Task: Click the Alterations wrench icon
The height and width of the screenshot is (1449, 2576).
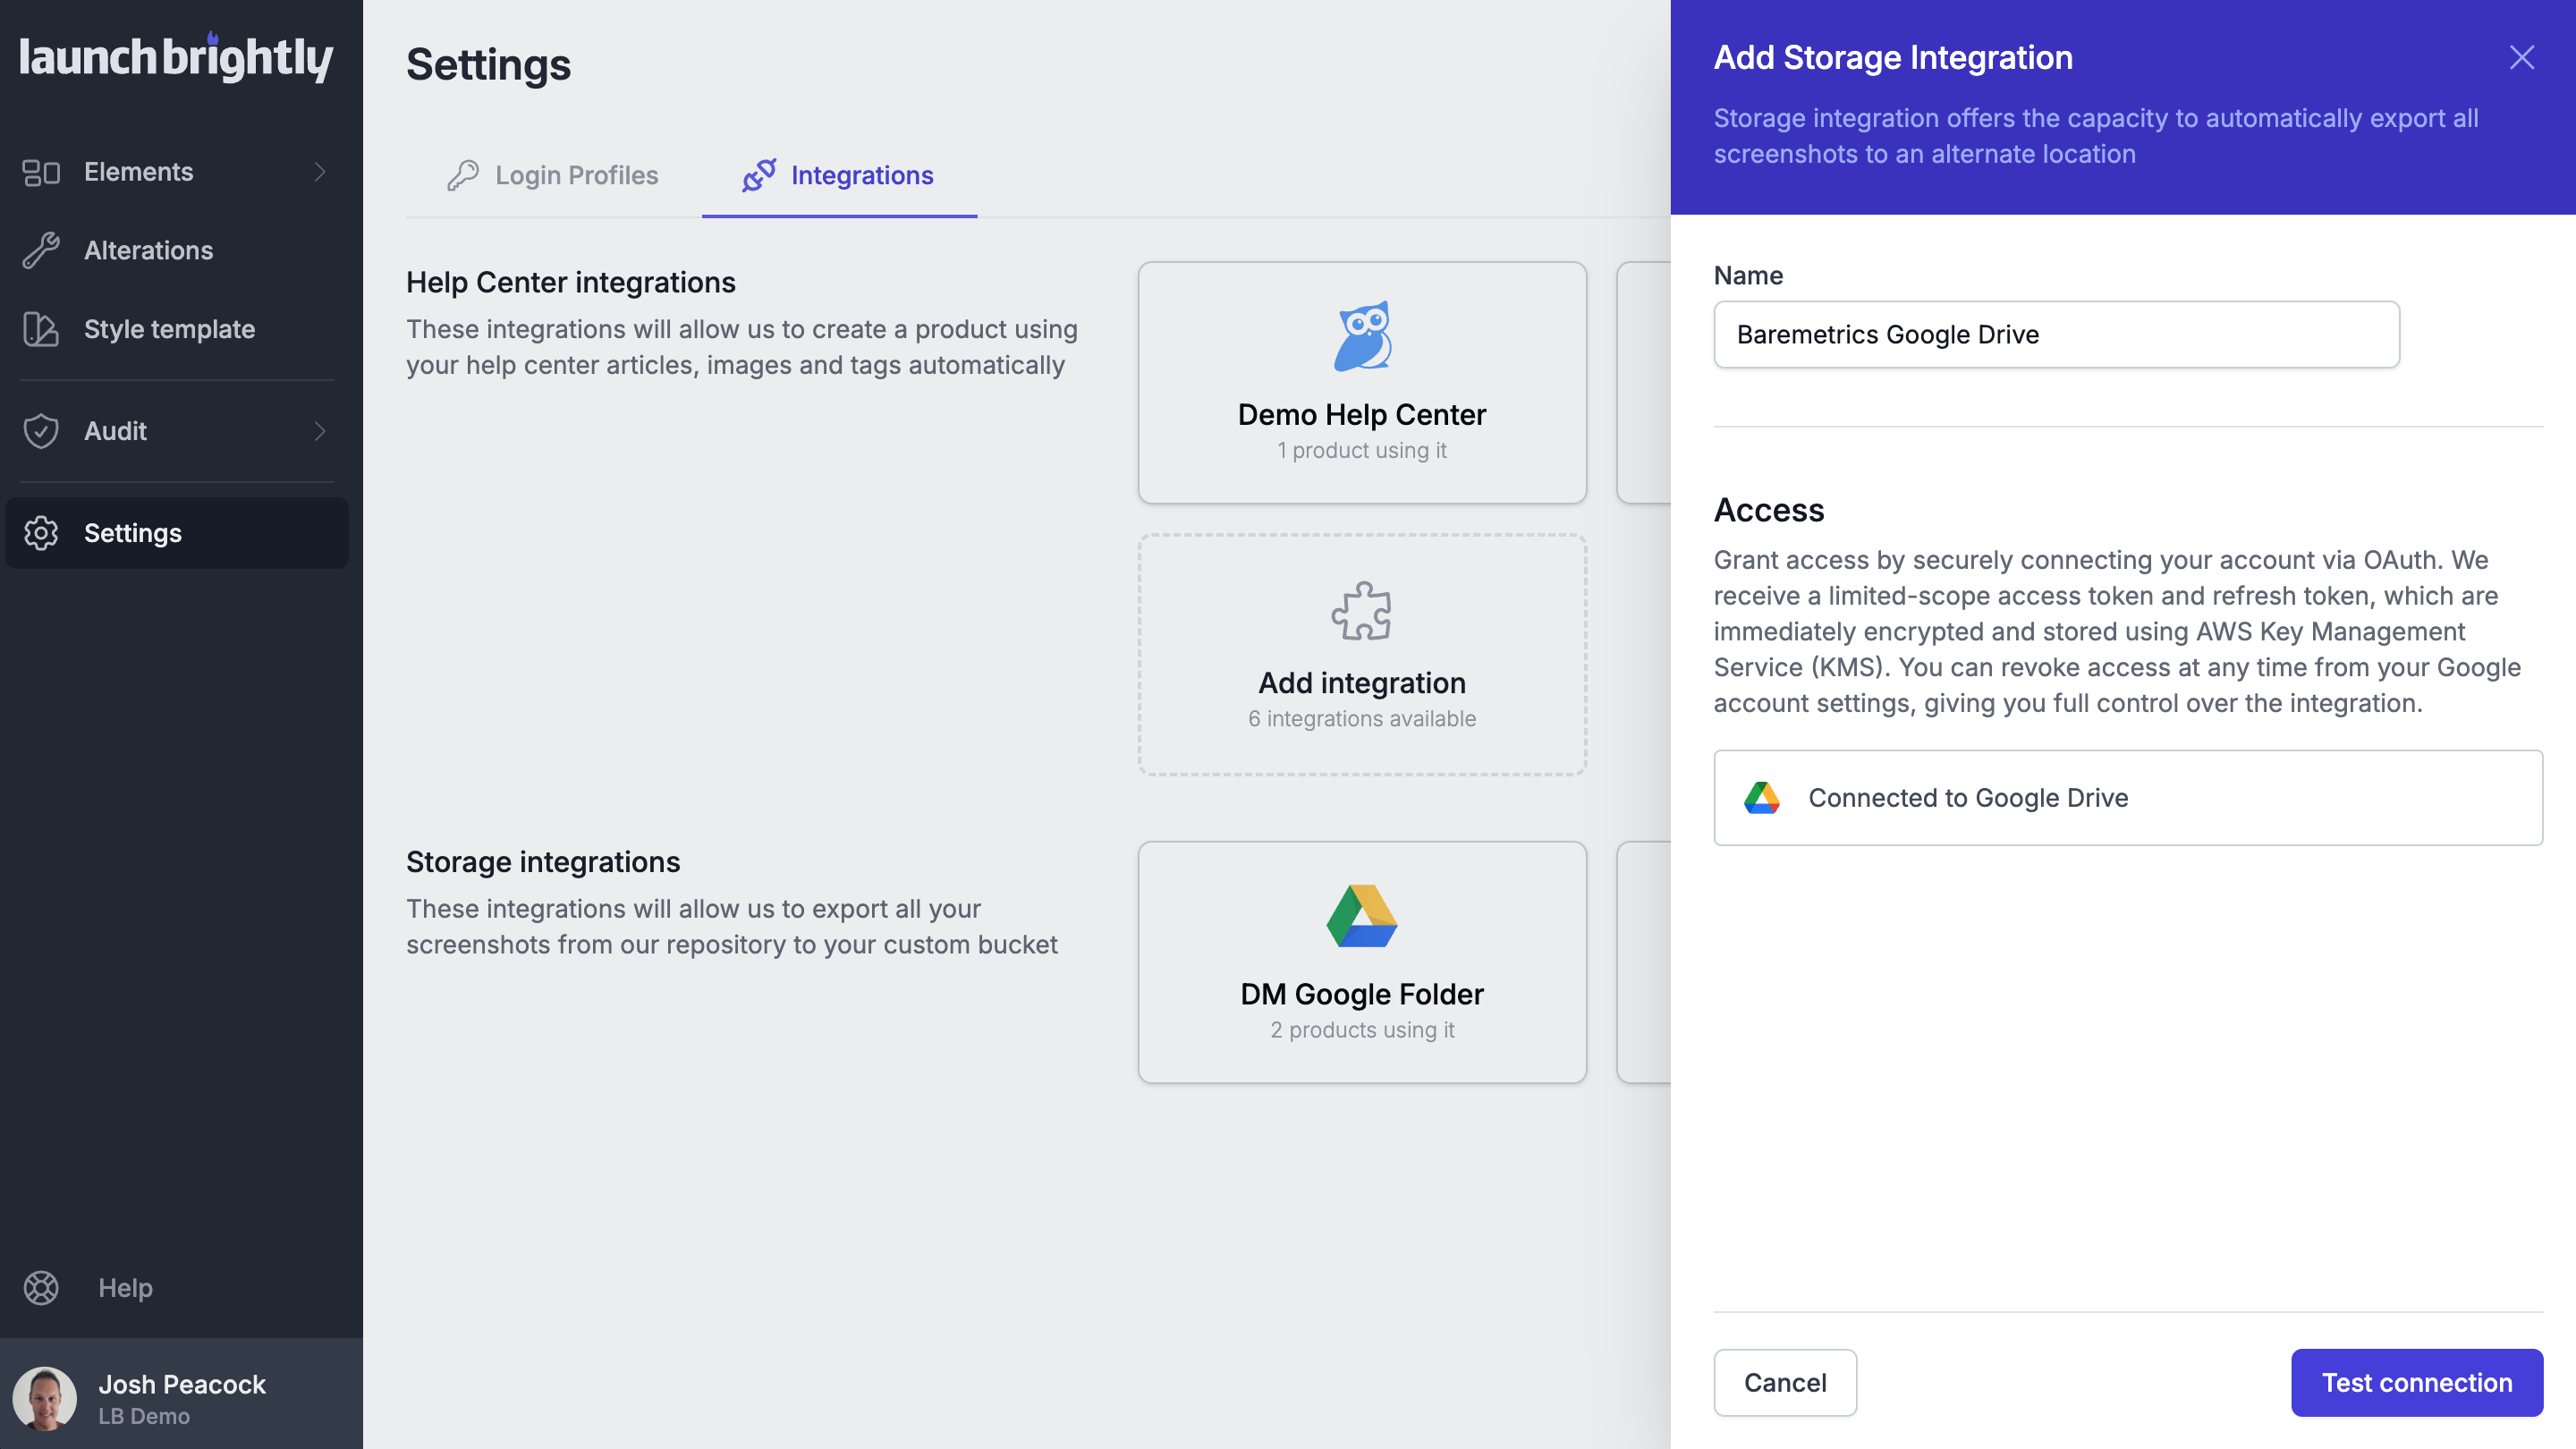Action: [41, 250]
